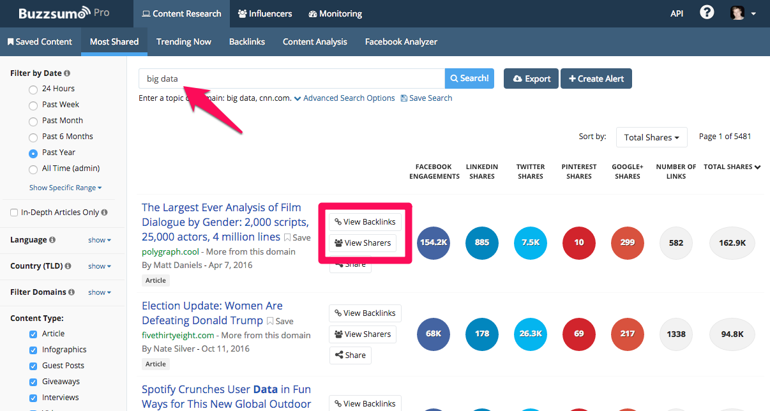The width and height of the screenshot is (770, 411).
Task: Open the account dropdown arrow
Action: [753, 13]
